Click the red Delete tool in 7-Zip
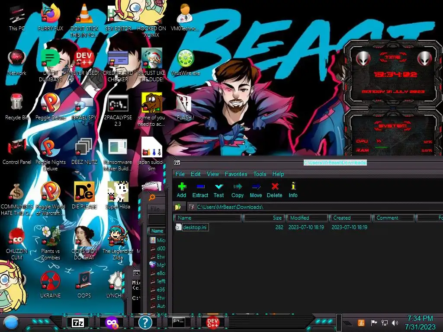This screenshot has width=443, height=332. 275,190
